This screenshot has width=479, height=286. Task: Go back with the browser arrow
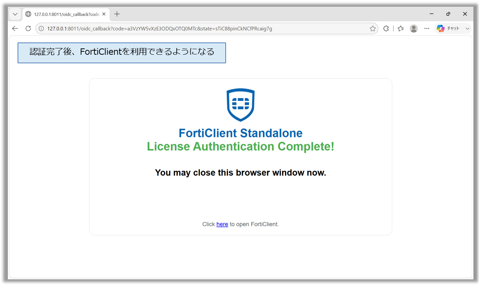[x=15, y=29]
